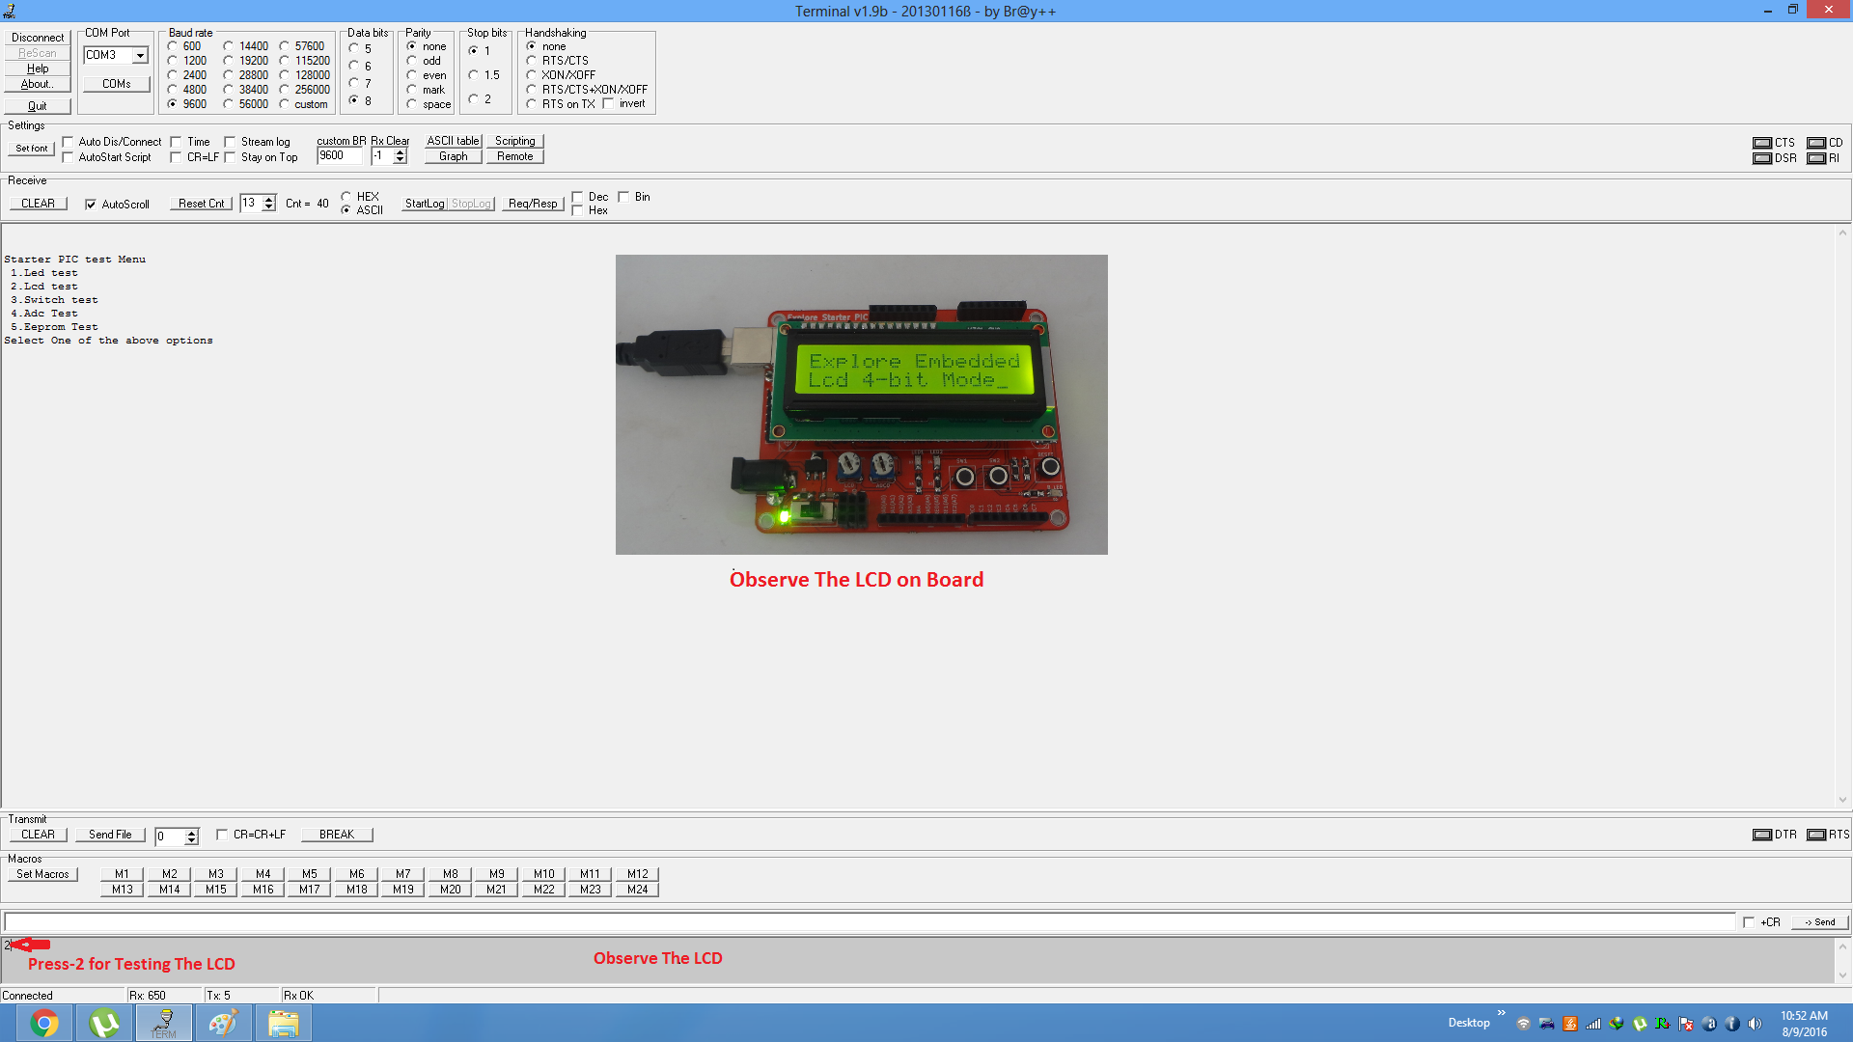Select RTS/CTS handshaking
This screenshot has width=1853, height=1042.
point(532,61)
